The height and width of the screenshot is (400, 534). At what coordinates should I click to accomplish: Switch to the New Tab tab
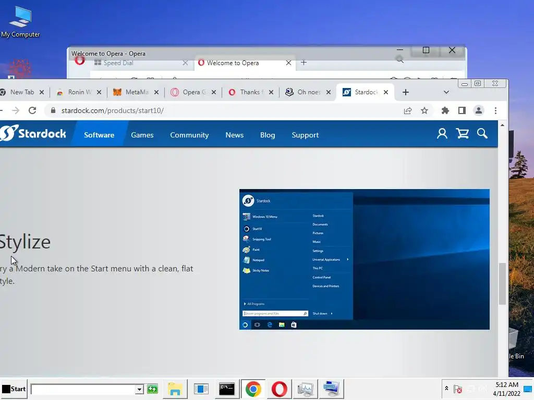pyautogui.click(x=22, y=92)
